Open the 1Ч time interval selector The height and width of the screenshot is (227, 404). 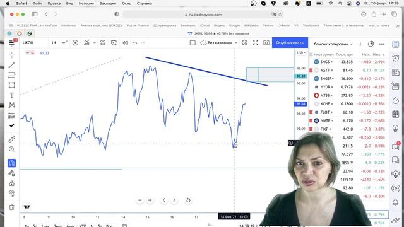click(54, 43)
